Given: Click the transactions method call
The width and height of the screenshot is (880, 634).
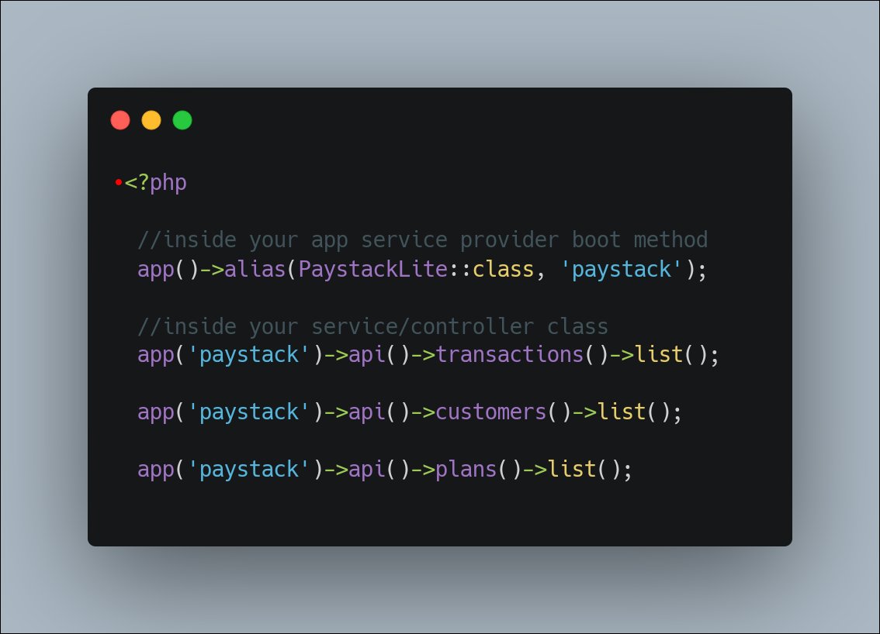Looking at the screenshot, I should (x=510, y=355).
